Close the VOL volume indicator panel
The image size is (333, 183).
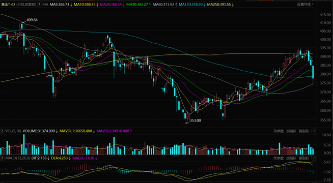314,131
